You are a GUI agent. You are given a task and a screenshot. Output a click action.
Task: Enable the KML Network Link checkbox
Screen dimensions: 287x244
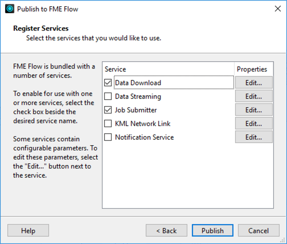[108, 124]
